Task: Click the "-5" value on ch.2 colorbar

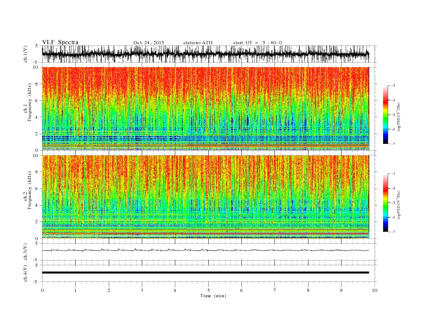Action: coord(393,203)
